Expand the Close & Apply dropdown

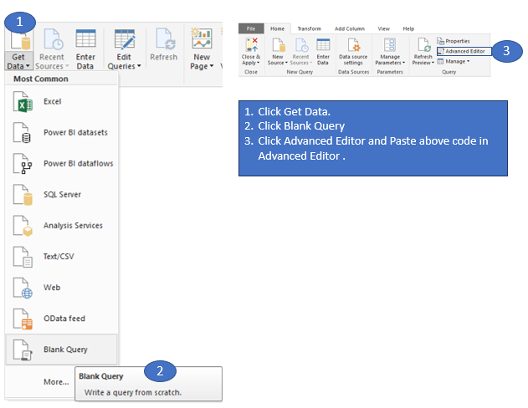(x=259, y=63)
